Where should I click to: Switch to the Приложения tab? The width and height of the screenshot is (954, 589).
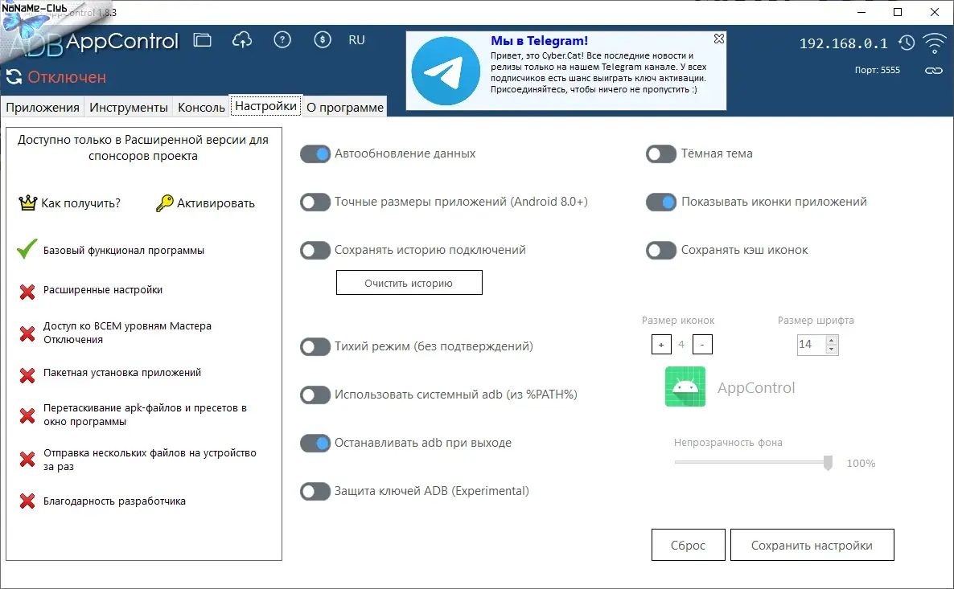[x=43, y=108]
